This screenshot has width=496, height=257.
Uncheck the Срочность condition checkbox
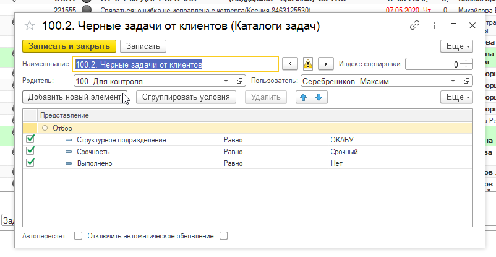tap(30, 151)
